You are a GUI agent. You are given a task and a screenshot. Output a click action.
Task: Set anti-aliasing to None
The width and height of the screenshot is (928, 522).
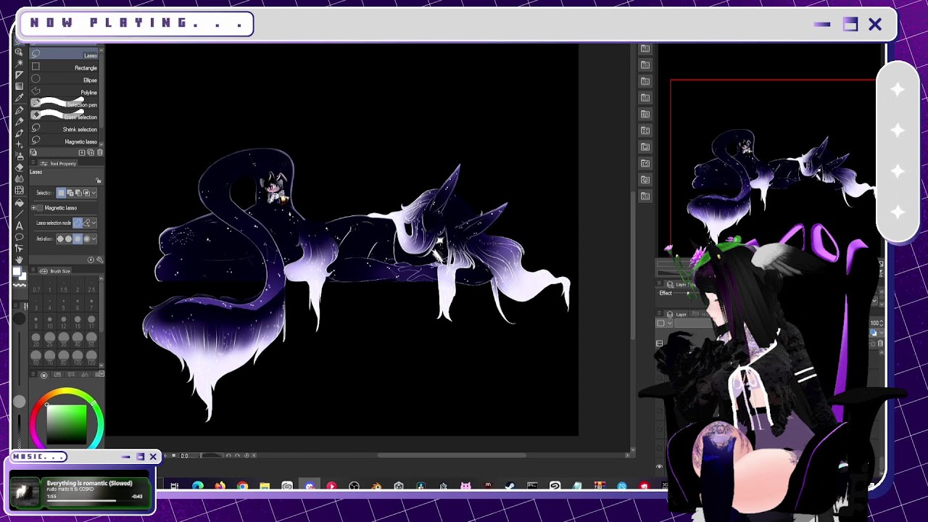[x=61, y=239]
